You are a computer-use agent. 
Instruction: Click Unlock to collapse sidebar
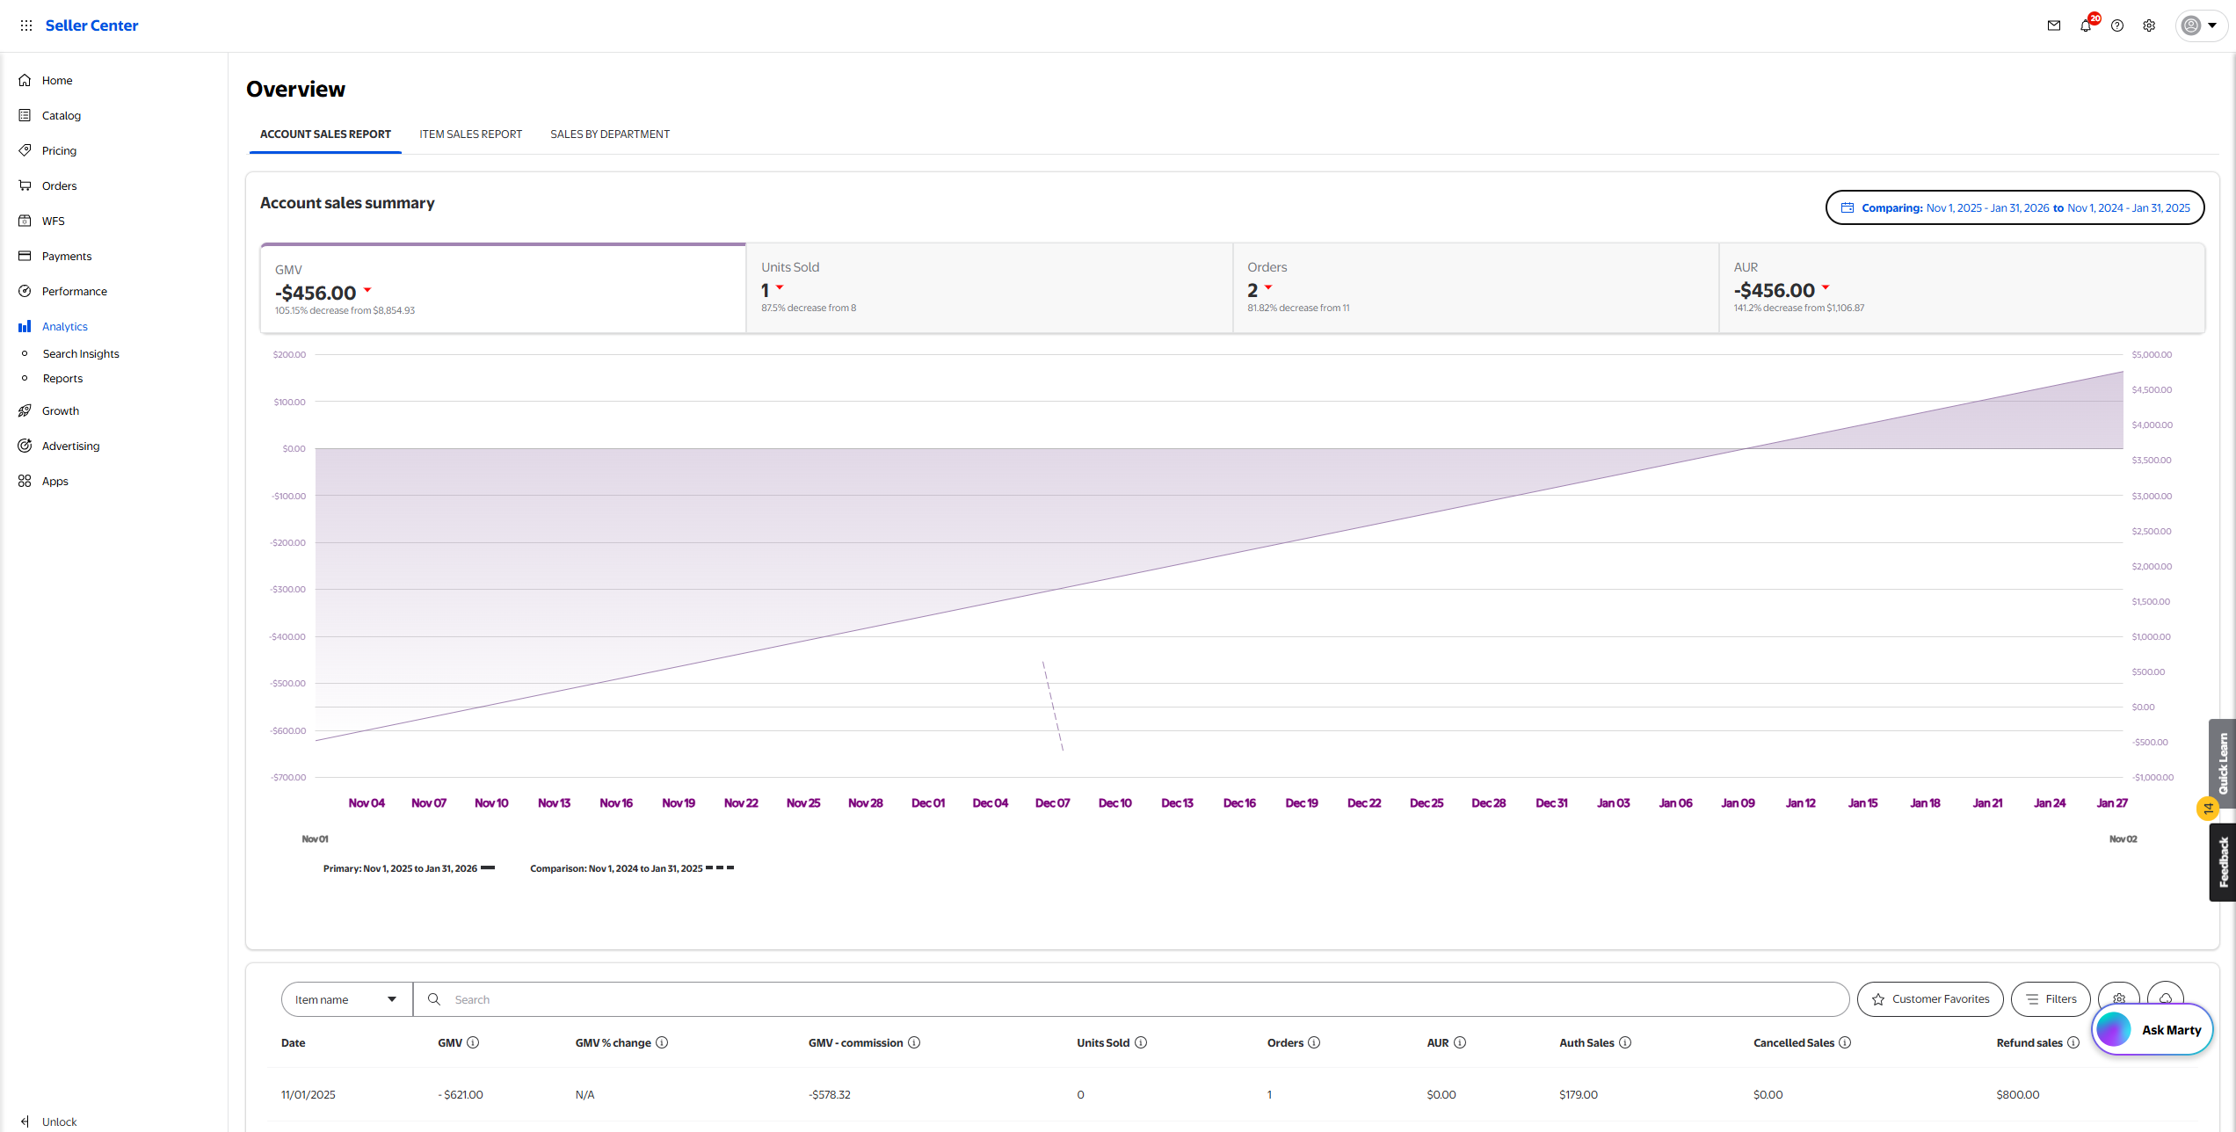[x=48, y=1121]
